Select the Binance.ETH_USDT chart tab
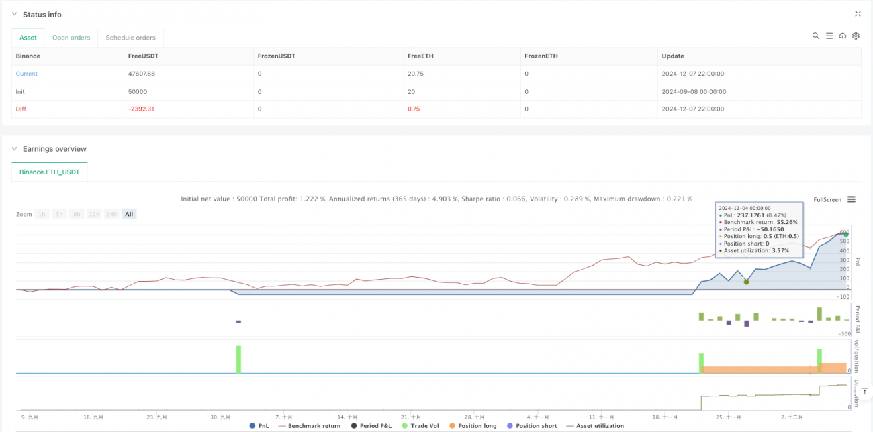Screen dimensions: 873x432 point(50,172)
